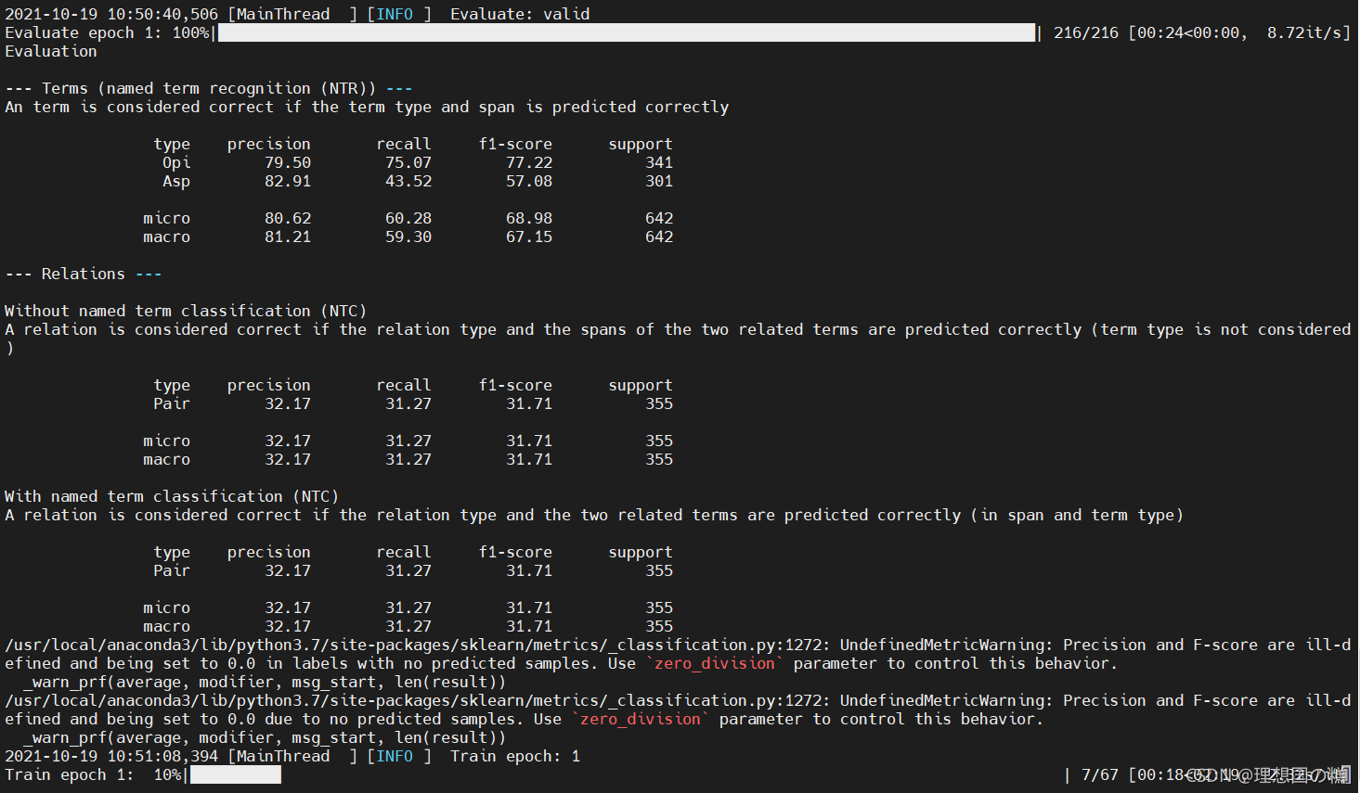Select Terms micro precision 80.62
The width and height of the screenshot is (1360, 793).
pyautogui.click(x=288, y=218)
